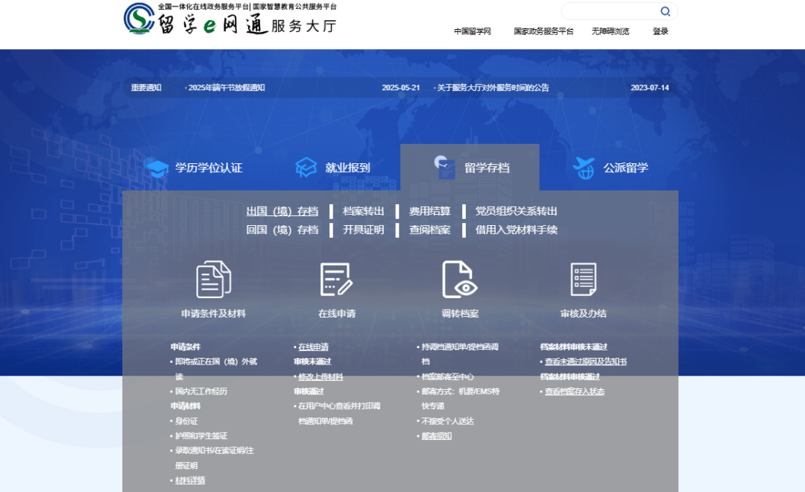Enable 无障碍浏览 mode
Image resolution: width=805 pixels, height=492 pixels.
[x=610, y=31]
